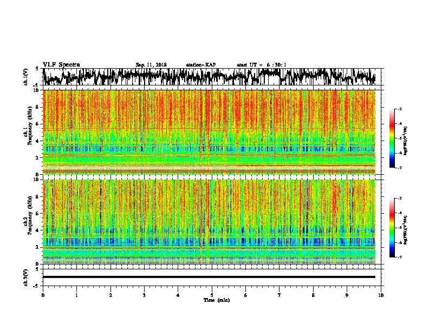Image resolution: width=429 pixels, height=331 pixels.
Task: Select the ch.2 "Frequency (kHz)" axis label
Action: (x=30, y=215)
